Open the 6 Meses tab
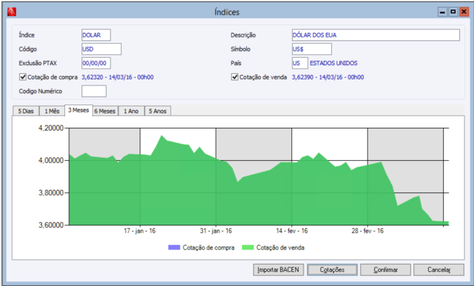Screen dimensions: 474x286 tap(105, 111)
